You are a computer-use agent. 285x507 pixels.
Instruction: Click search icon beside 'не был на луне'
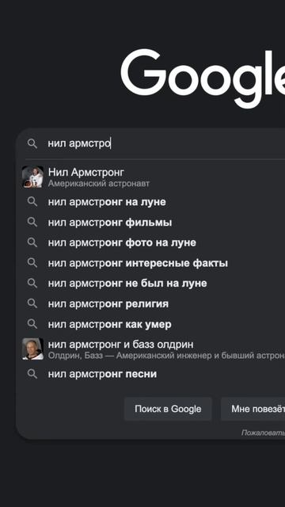[32, 284]
